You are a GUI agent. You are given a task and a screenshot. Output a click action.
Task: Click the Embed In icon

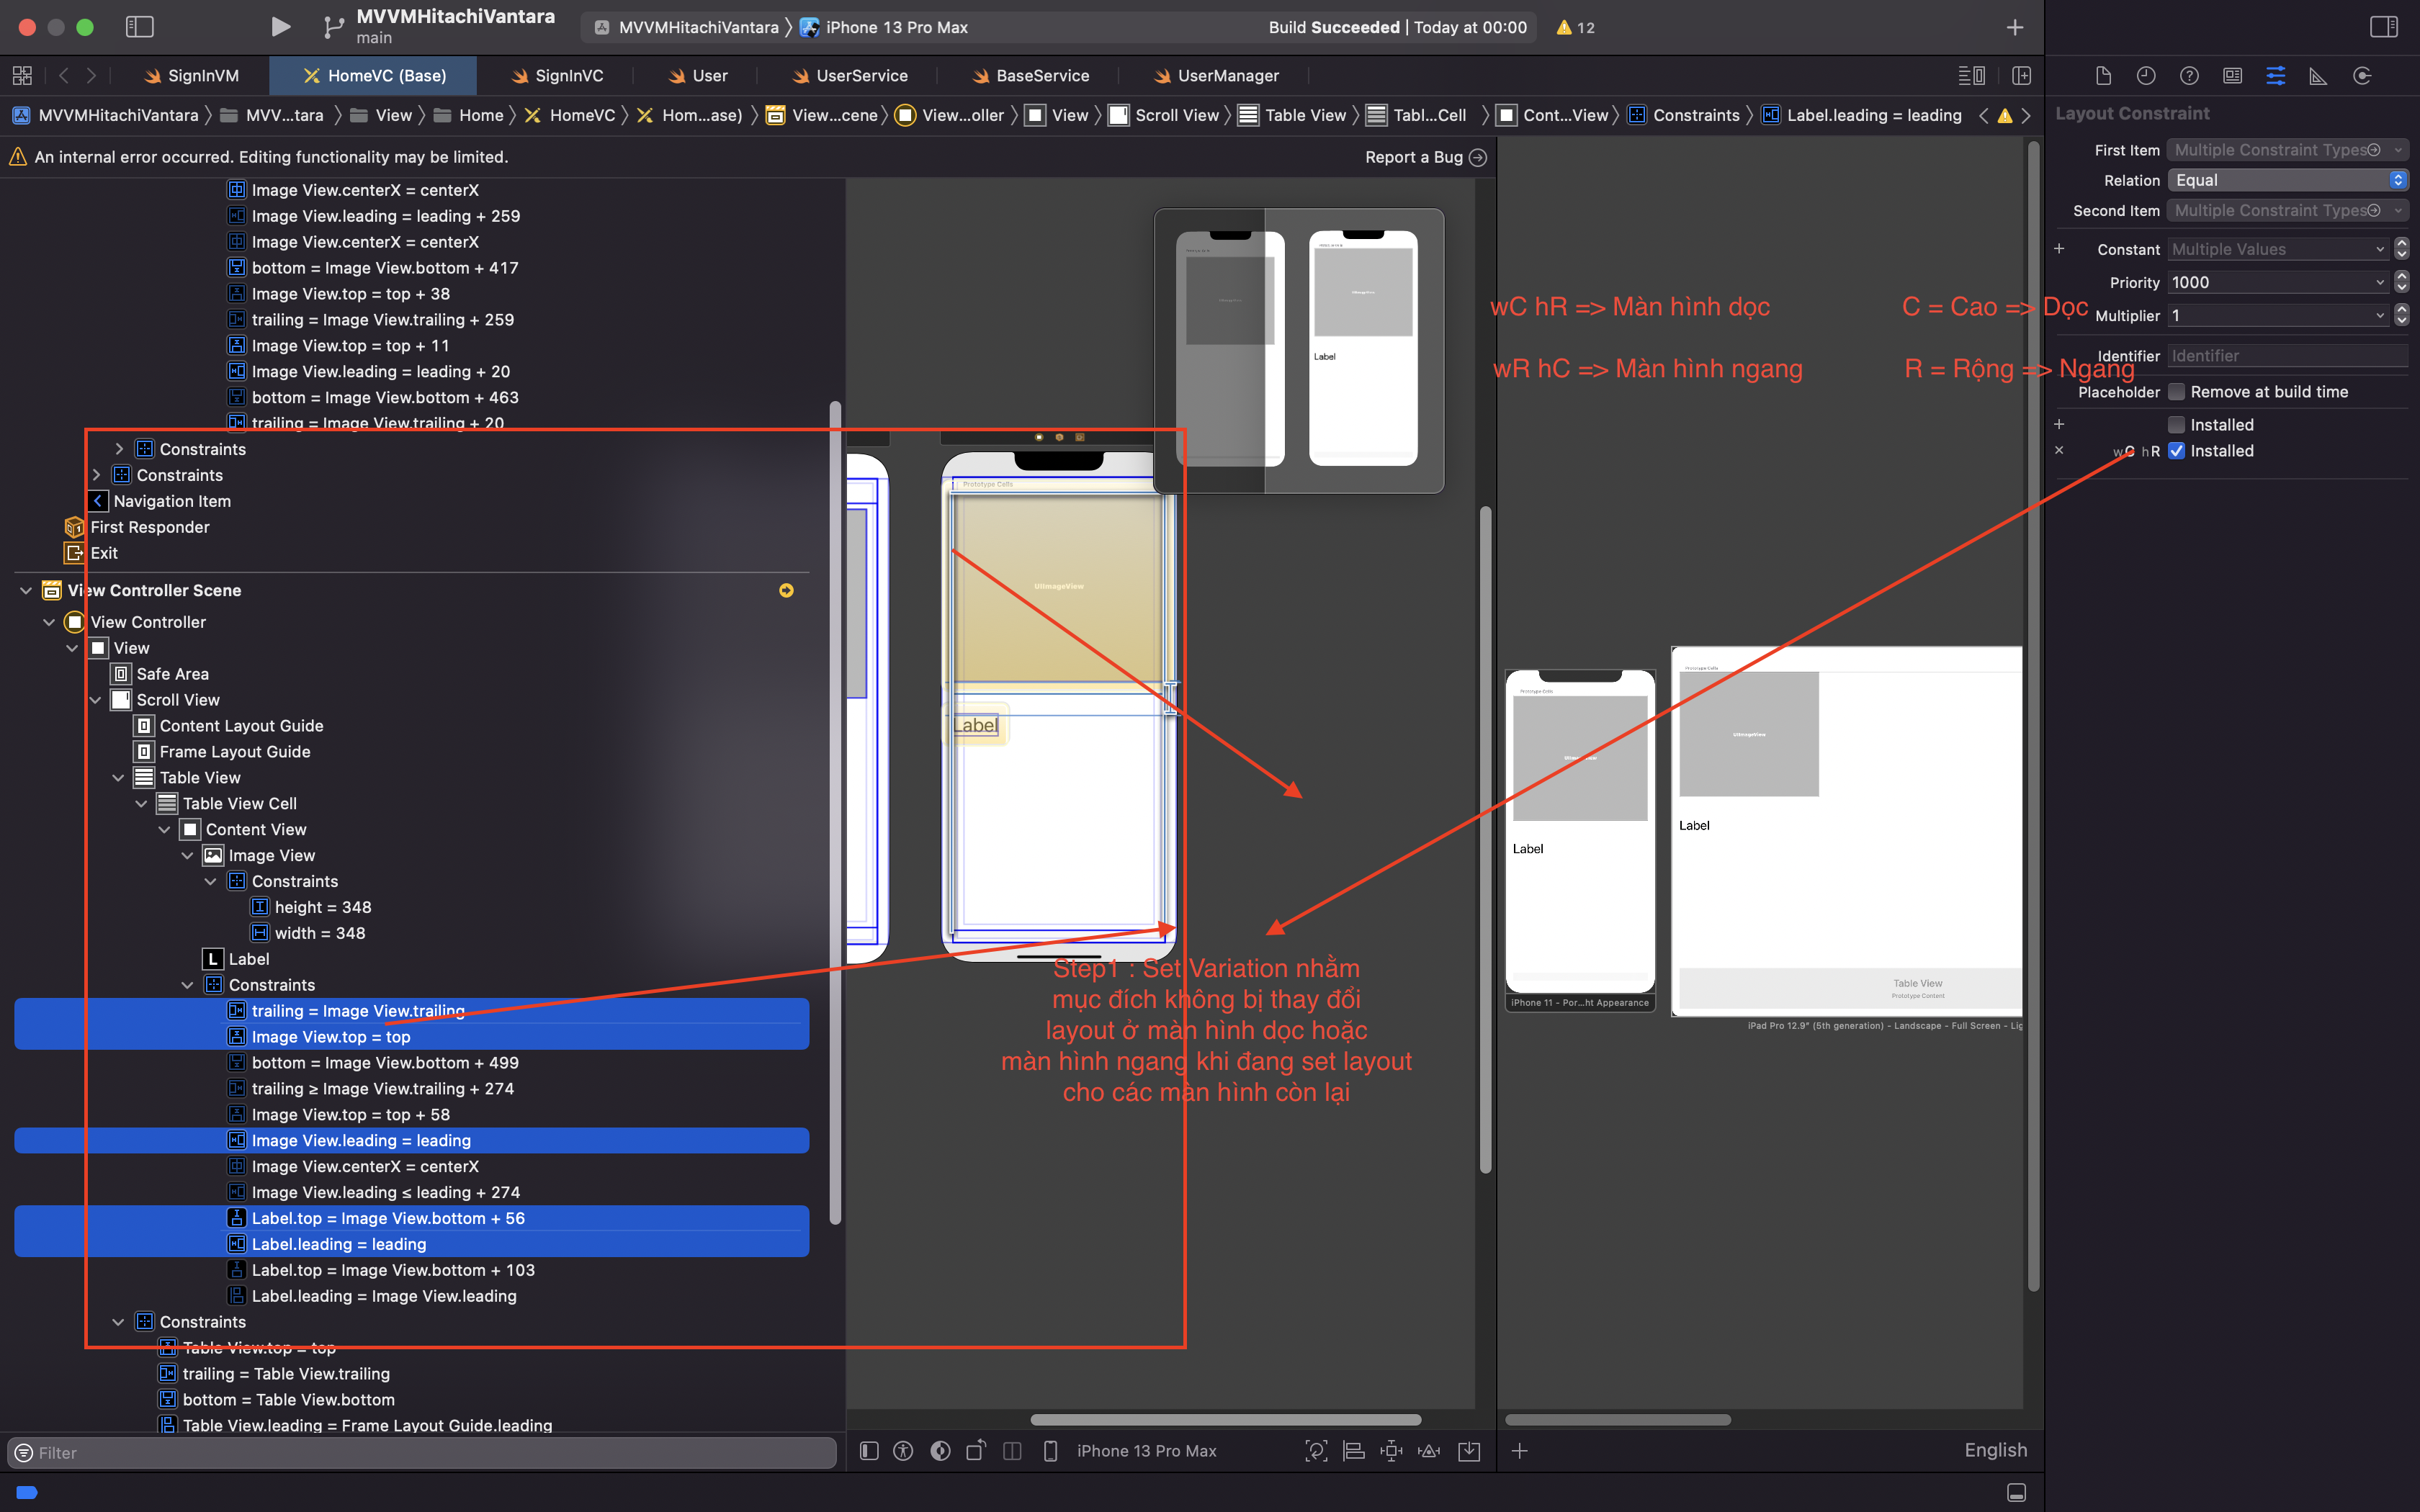tap(1469, 1451)
